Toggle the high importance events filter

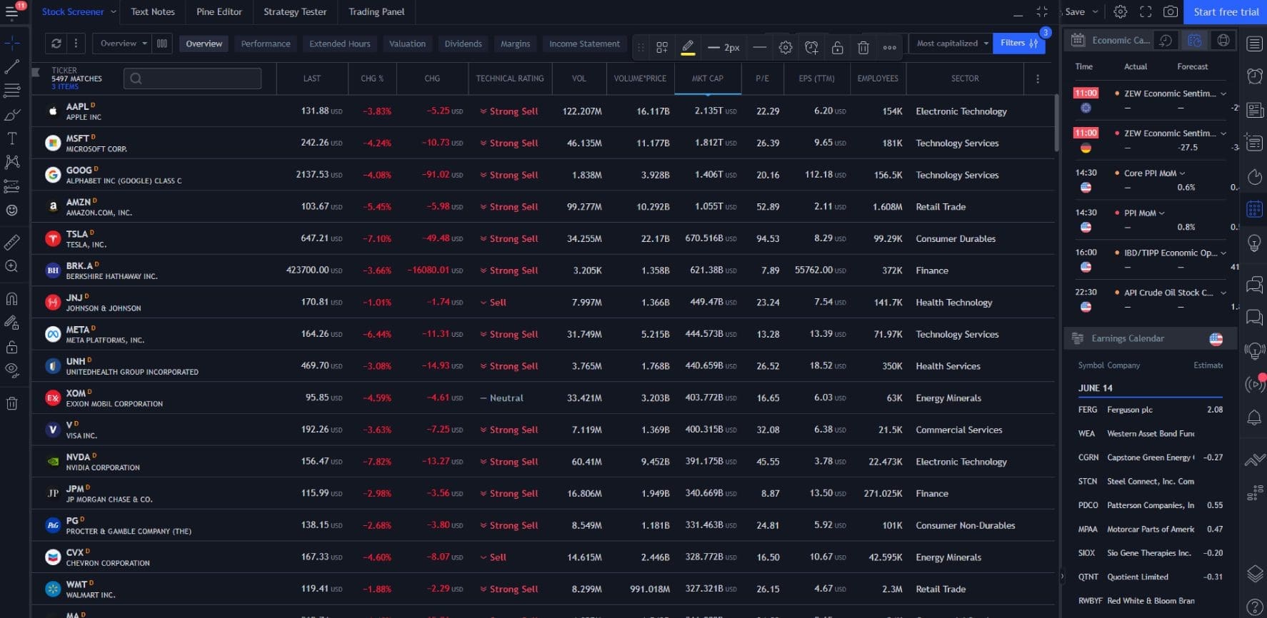1194,41
